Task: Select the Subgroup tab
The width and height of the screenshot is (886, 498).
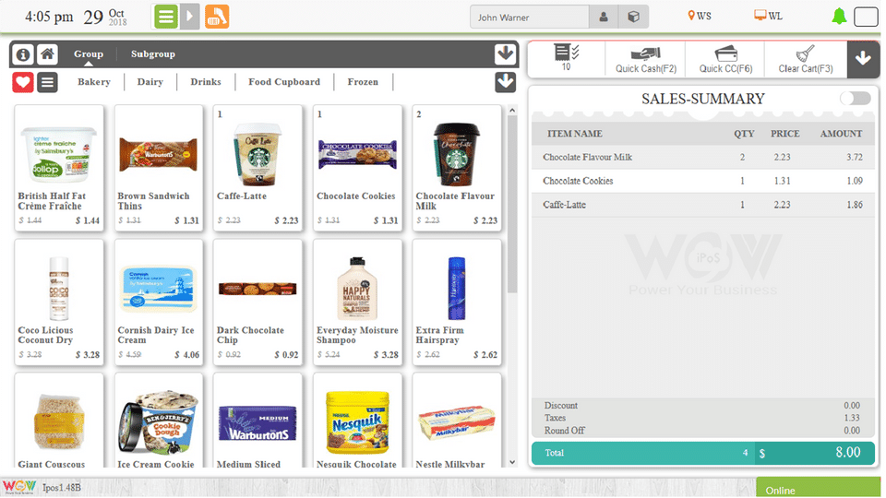Action: pyautogui.click(x=152, y=54)
